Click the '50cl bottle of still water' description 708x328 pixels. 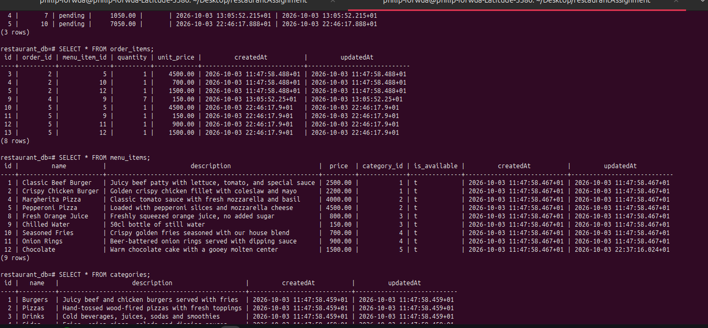158,225
